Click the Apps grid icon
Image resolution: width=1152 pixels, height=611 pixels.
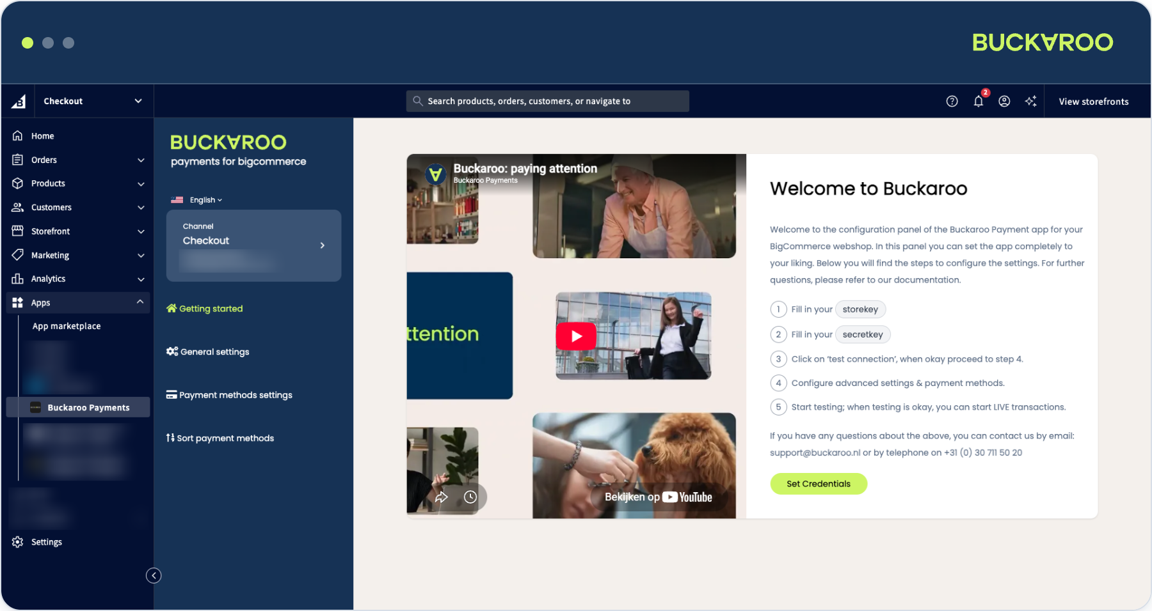coord(18,302)
